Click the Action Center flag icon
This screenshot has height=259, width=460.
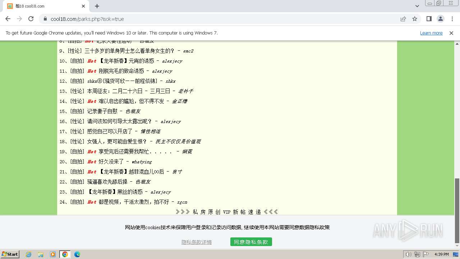(426, 254)
